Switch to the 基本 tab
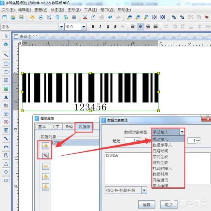The width and height of the screenshot is (211, 211). [42, 127]
